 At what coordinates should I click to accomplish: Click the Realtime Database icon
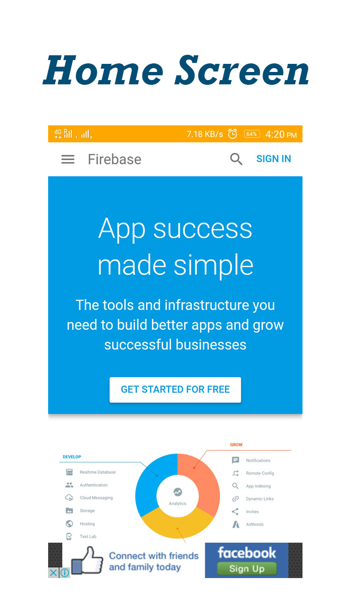pos(70,472)
